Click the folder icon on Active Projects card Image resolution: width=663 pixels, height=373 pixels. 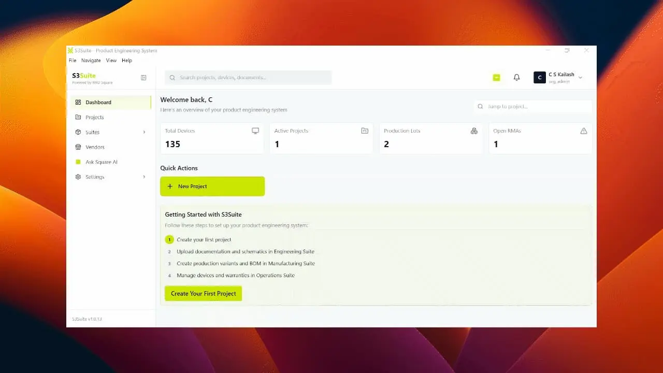365,131
